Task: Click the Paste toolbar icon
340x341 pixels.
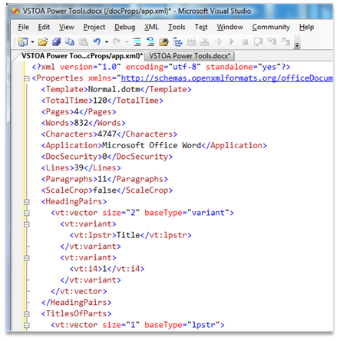Action: [x=83, y=41]
